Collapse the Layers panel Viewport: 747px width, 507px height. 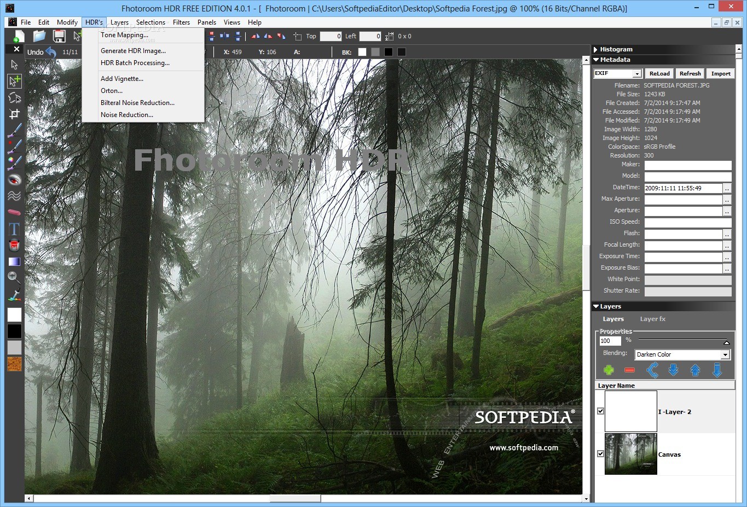coord(596,307)
